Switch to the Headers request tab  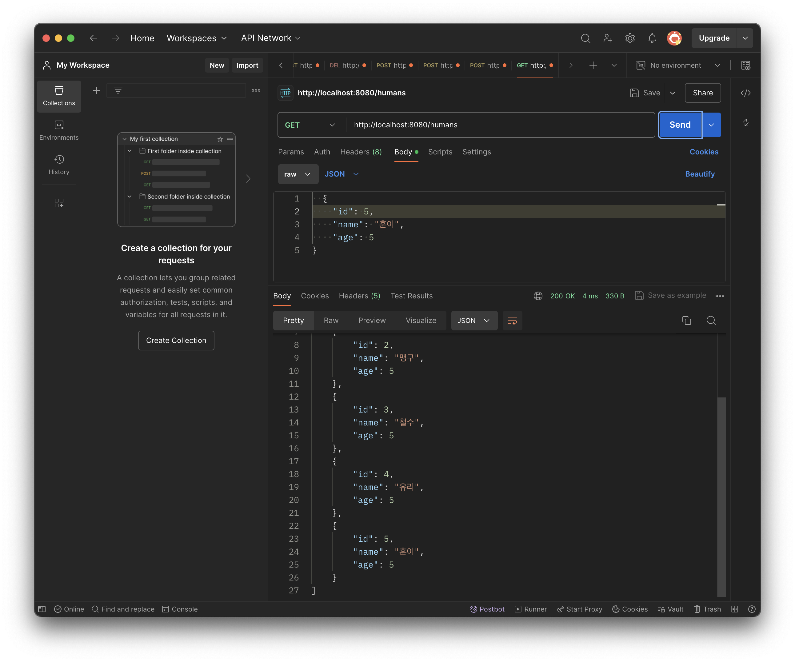[361, 152]
